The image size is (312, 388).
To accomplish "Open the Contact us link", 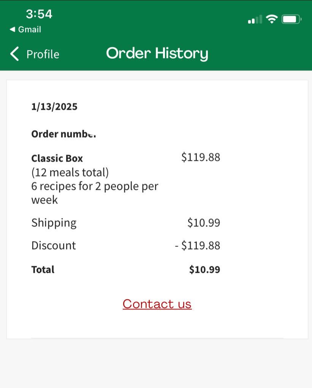I will point(157,304).
